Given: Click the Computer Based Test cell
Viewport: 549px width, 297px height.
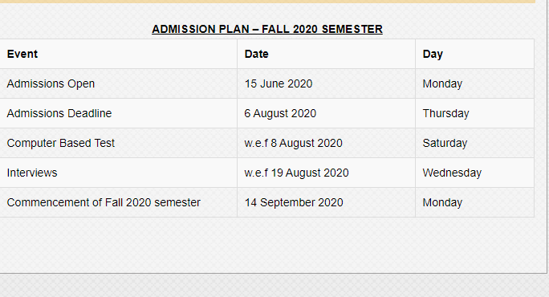Looking at the screenshot, I should (118, 143).
